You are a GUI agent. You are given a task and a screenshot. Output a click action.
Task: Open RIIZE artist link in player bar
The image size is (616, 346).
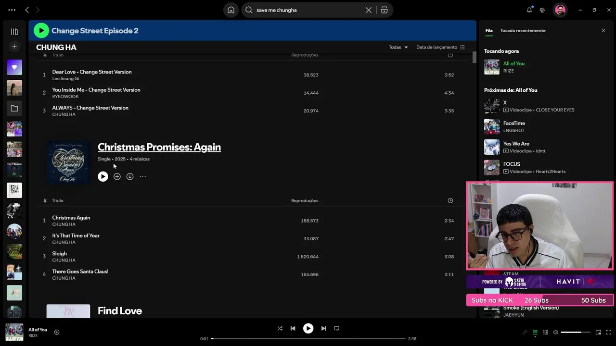[x=33, y=335]
